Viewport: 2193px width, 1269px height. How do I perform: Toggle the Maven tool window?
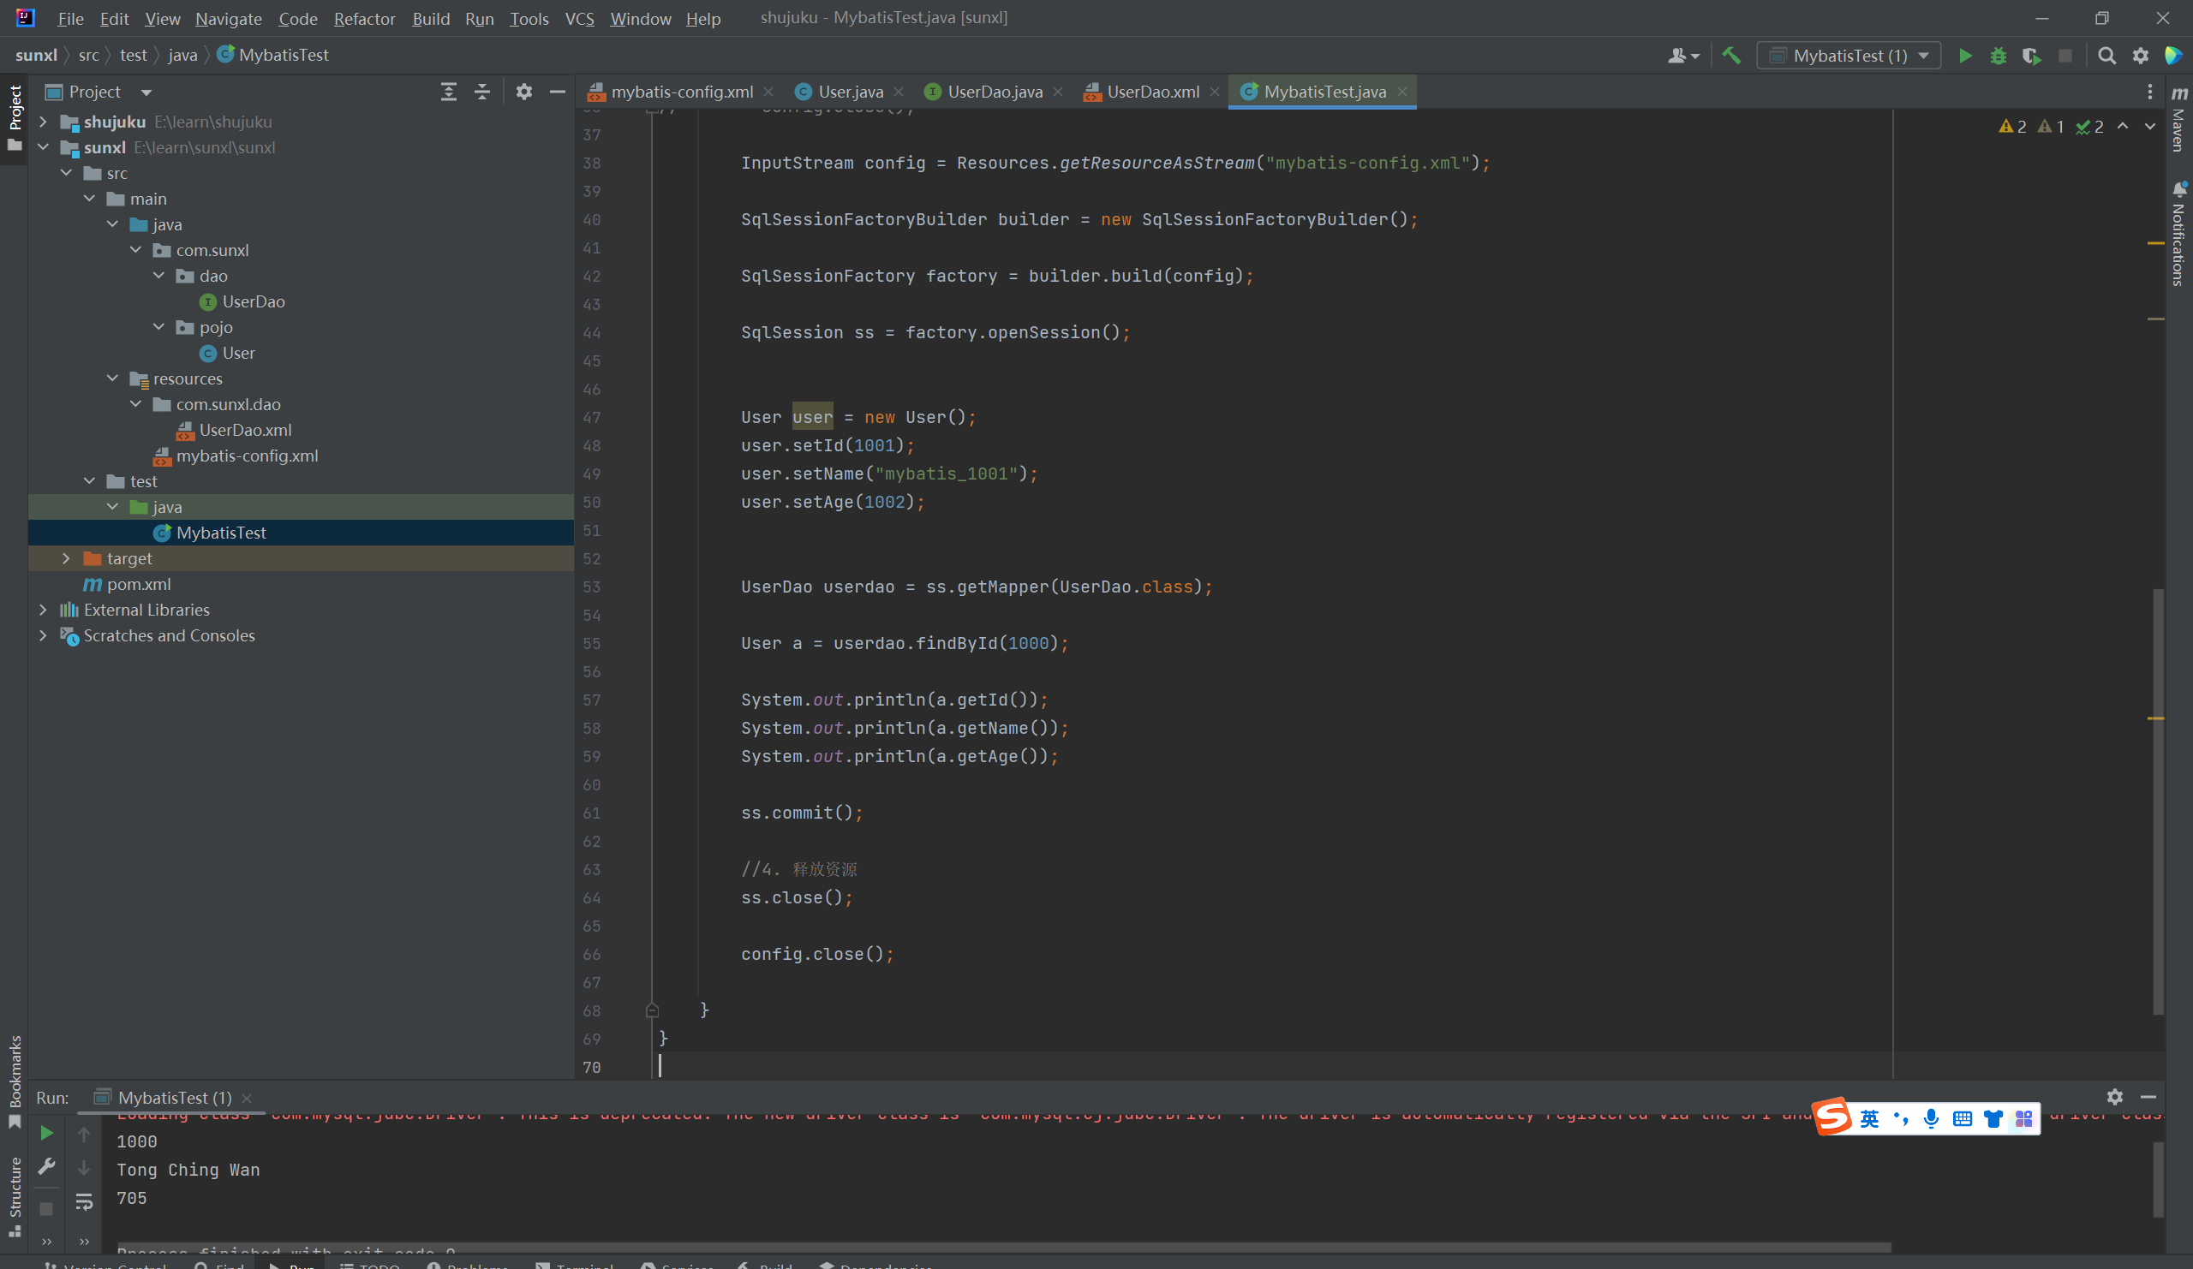click(x=2178, y=120)
